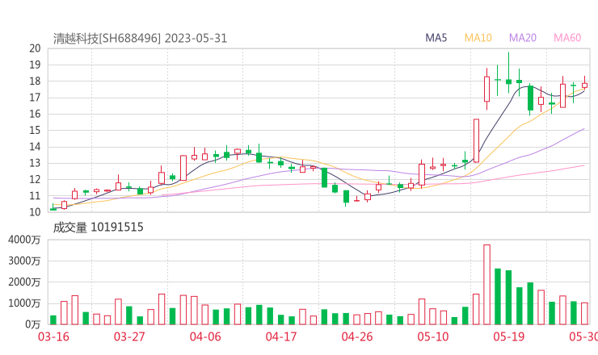598x355 pixels.
Task: Click the 03-16 date axis label
Action: click(53, 336)
